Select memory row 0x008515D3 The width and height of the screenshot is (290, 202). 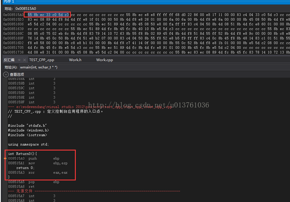click(146, 20)
